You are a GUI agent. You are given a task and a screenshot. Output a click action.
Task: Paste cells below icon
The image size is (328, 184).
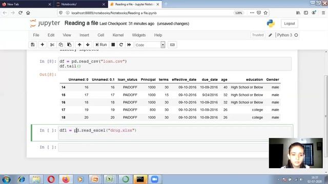69,44
